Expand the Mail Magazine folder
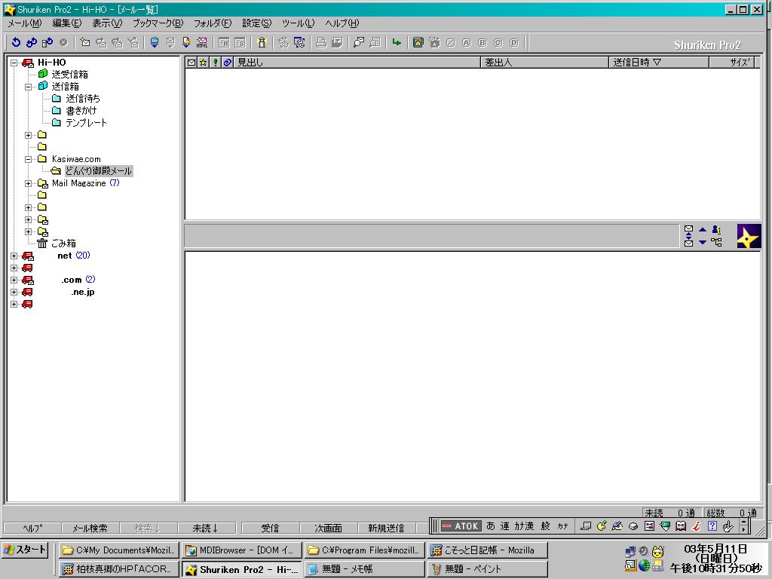 28,184
